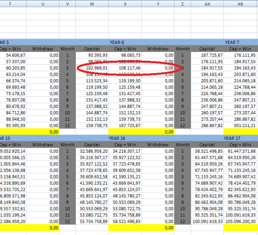Click Year 16 Month header cell

pos(68,145)
